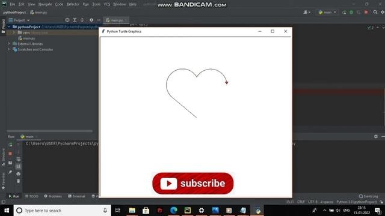
Task: Open the Terminal tool window
Action: (76, 196)
